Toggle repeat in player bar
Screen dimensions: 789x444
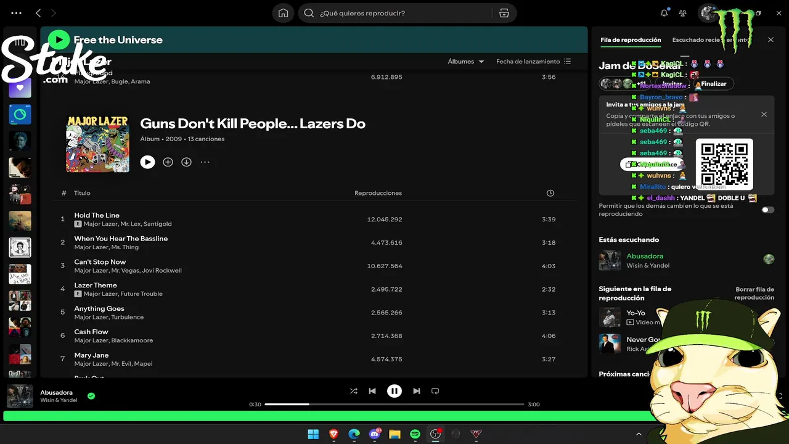pyautogui.click(x=435, y=391)
